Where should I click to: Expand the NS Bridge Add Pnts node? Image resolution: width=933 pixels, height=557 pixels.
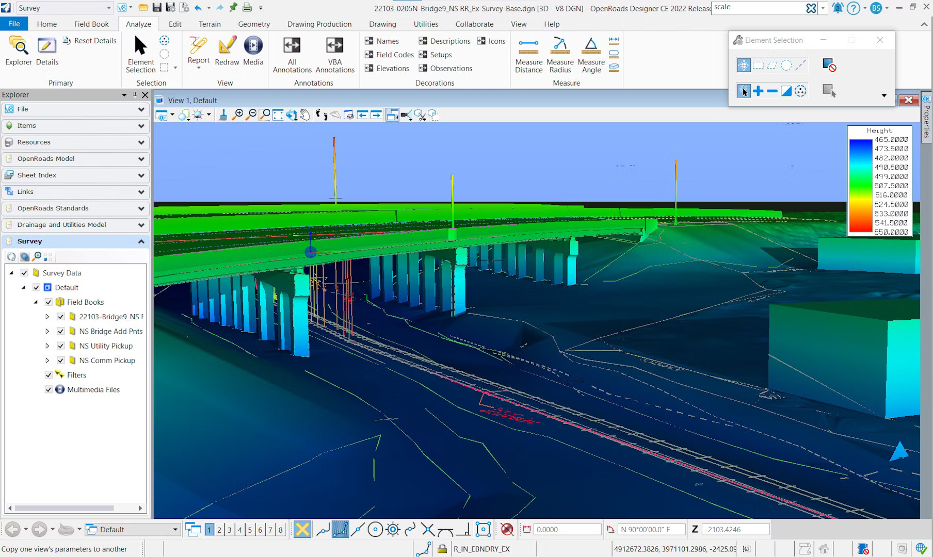click(47, 332)
